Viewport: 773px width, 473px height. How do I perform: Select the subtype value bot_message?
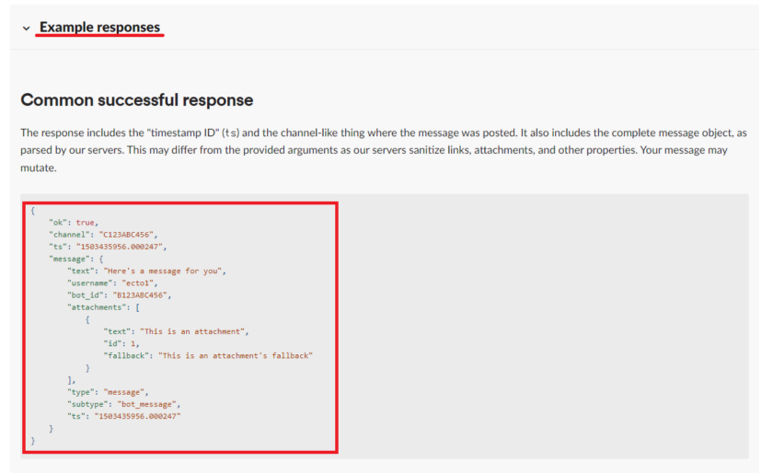[149, 404]
